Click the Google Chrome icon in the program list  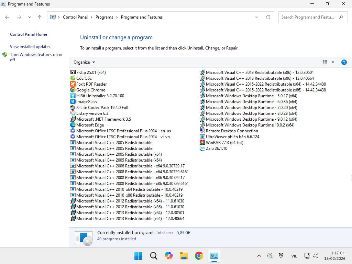73,90
